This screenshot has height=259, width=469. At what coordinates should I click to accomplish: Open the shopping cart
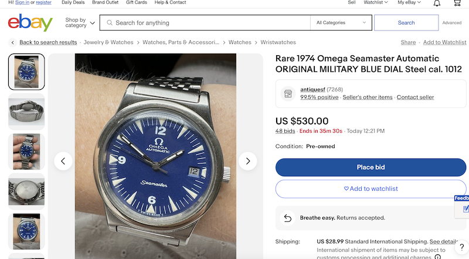pos(457,3)
